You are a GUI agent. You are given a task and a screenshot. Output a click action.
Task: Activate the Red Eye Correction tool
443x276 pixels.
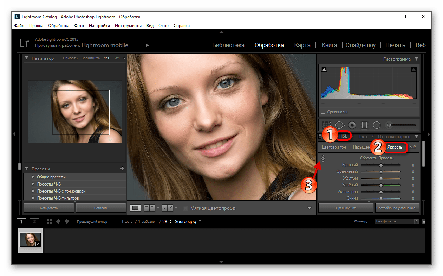coord(352,125)
